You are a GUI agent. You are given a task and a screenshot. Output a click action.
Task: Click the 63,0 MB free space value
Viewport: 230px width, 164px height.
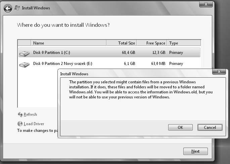[158, 64]
